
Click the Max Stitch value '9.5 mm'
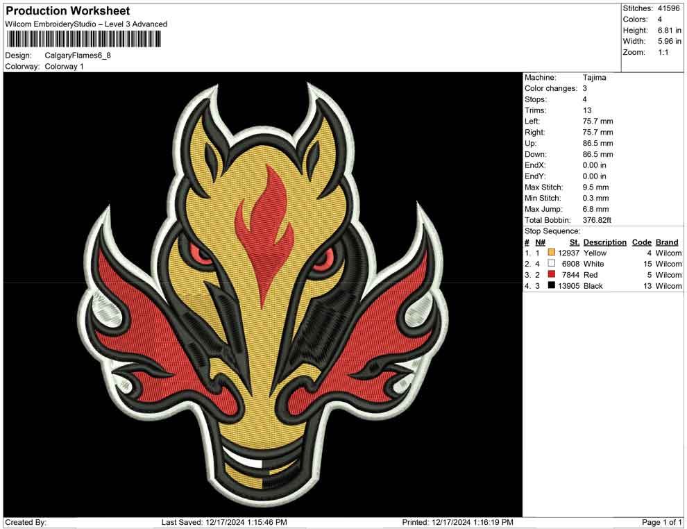pos(595,187)
